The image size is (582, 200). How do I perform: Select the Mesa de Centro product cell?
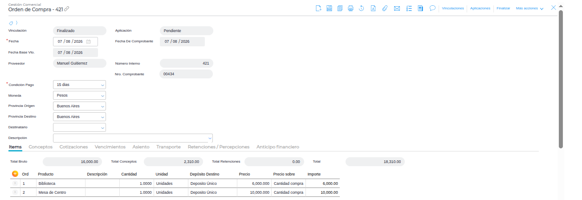61,193
